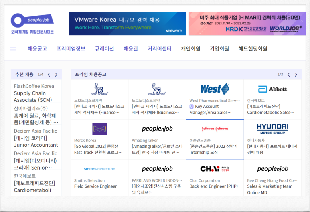Open Supply Chain Associate (SCM) posting

tap(33, 97)
